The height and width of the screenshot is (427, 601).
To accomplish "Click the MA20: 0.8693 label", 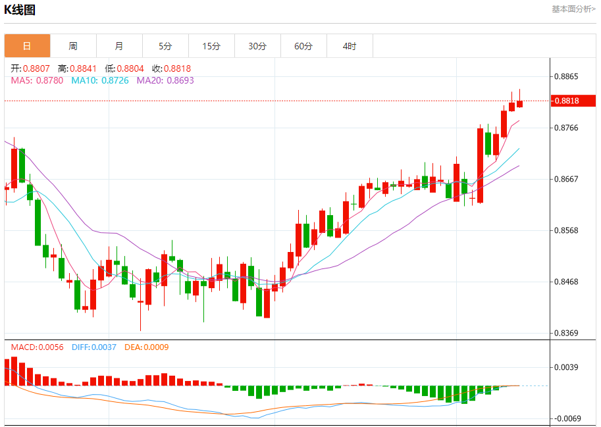I will (165, 80).
